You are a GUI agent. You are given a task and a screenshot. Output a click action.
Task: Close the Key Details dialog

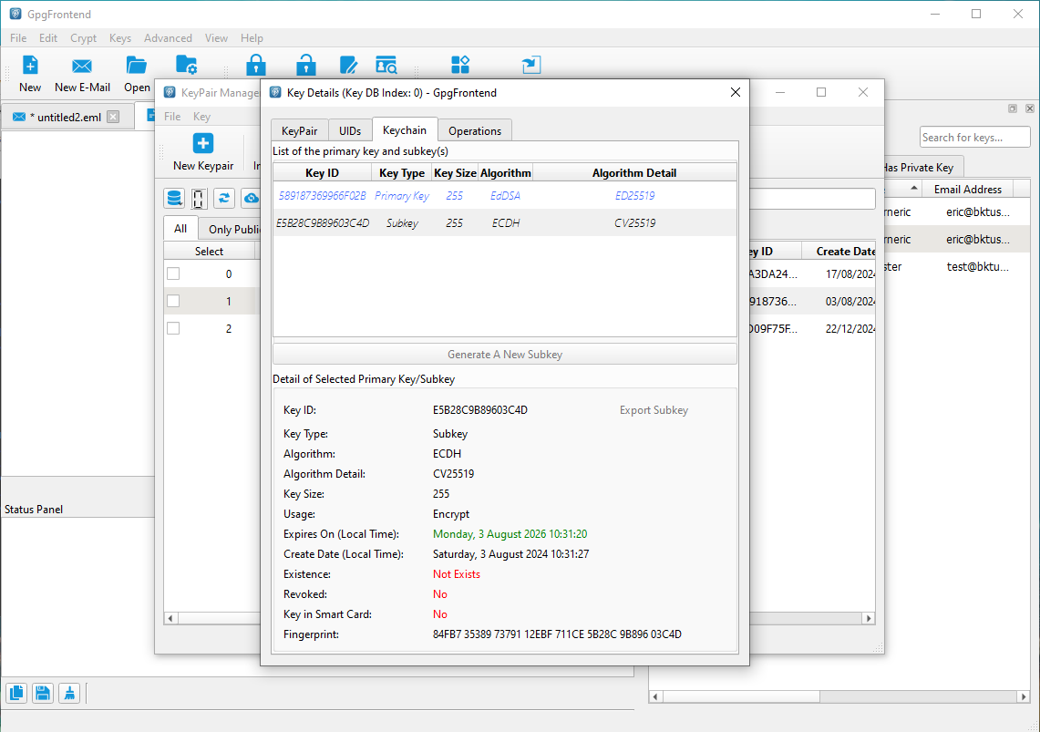(x=735, y=92)
